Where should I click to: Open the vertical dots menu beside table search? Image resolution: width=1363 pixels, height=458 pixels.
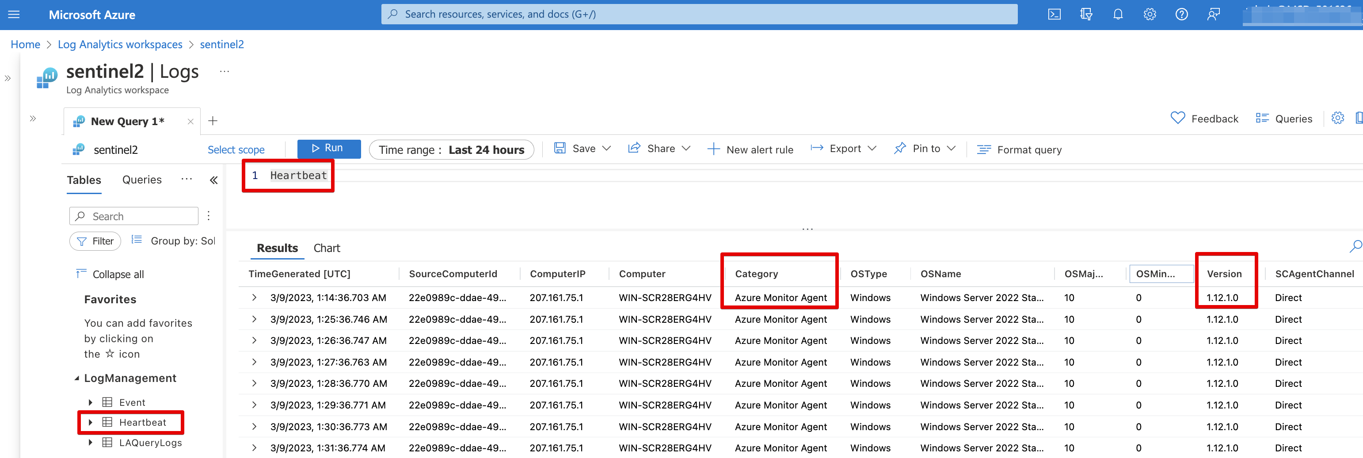pyautogui.click(x=209, y=216)
